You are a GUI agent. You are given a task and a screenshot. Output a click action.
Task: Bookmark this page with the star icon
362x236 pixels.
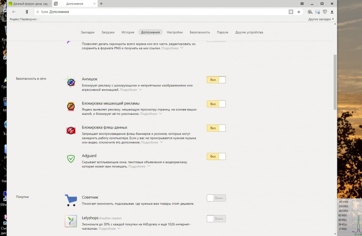click(x=299, y=12)
